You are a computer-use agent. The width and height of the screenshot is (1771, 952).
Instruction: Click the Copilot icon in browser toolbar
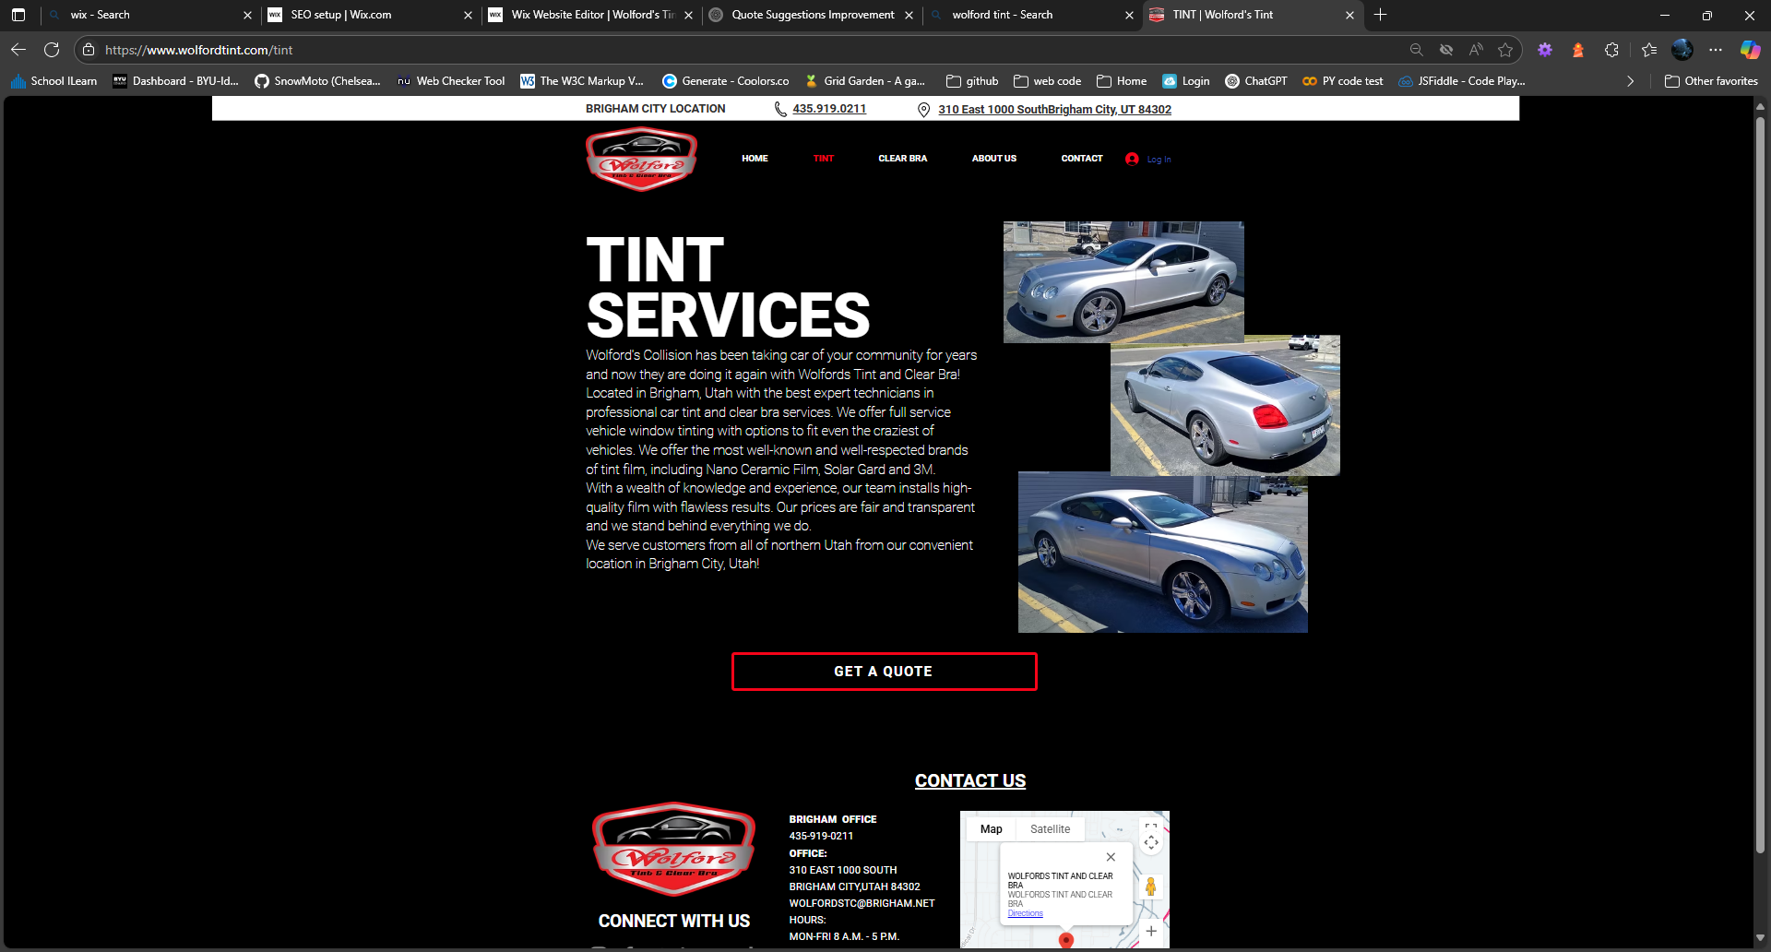(x=1749, y=50)
